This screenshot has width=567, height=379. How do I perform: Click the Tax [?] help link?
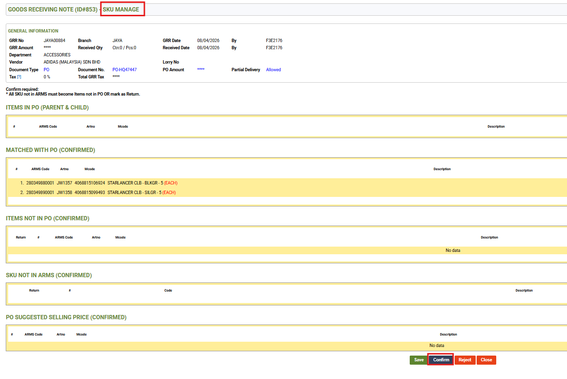click(19, 77)
